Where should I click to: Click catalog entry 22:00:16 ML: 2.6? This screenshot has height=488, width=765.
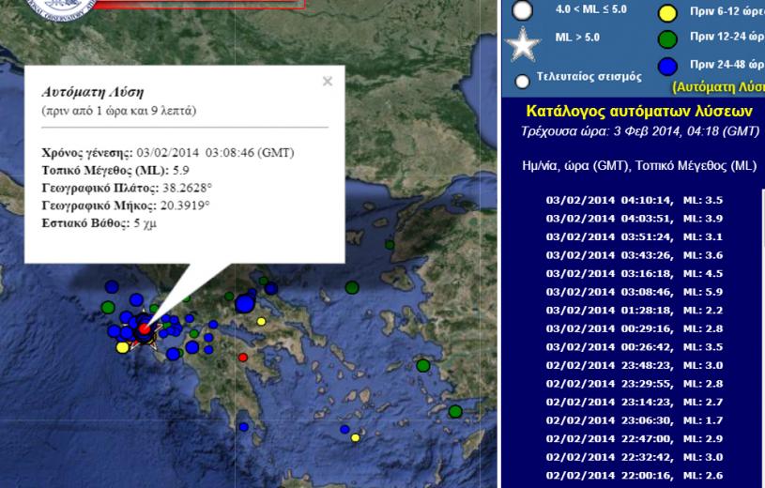(x=635, y=476)
